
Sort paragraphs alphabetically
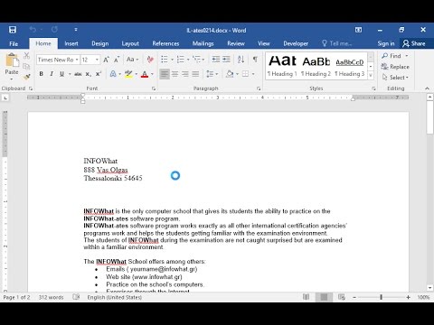pyautogui.click(x=241, y=60)
